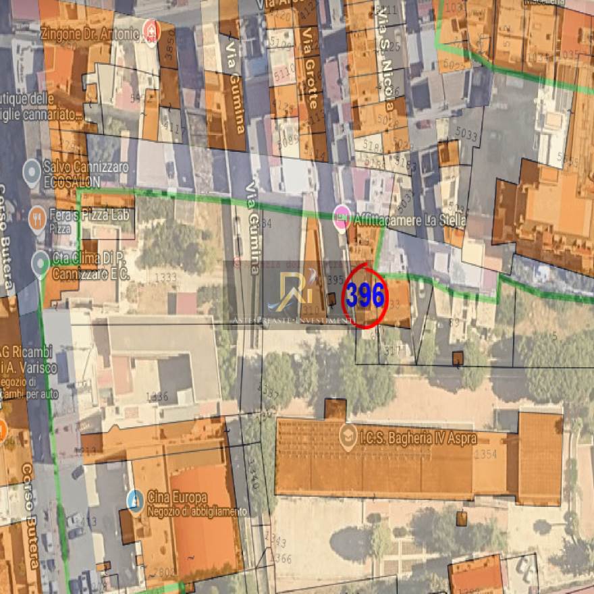Click the orange pin at left map edge
The width and height of the screenshot is (594, 594).
2,431
